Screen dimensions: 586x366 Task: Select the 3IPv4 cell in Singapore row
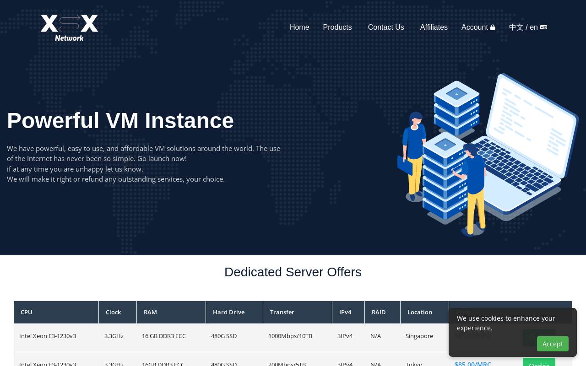coord(345,336)
